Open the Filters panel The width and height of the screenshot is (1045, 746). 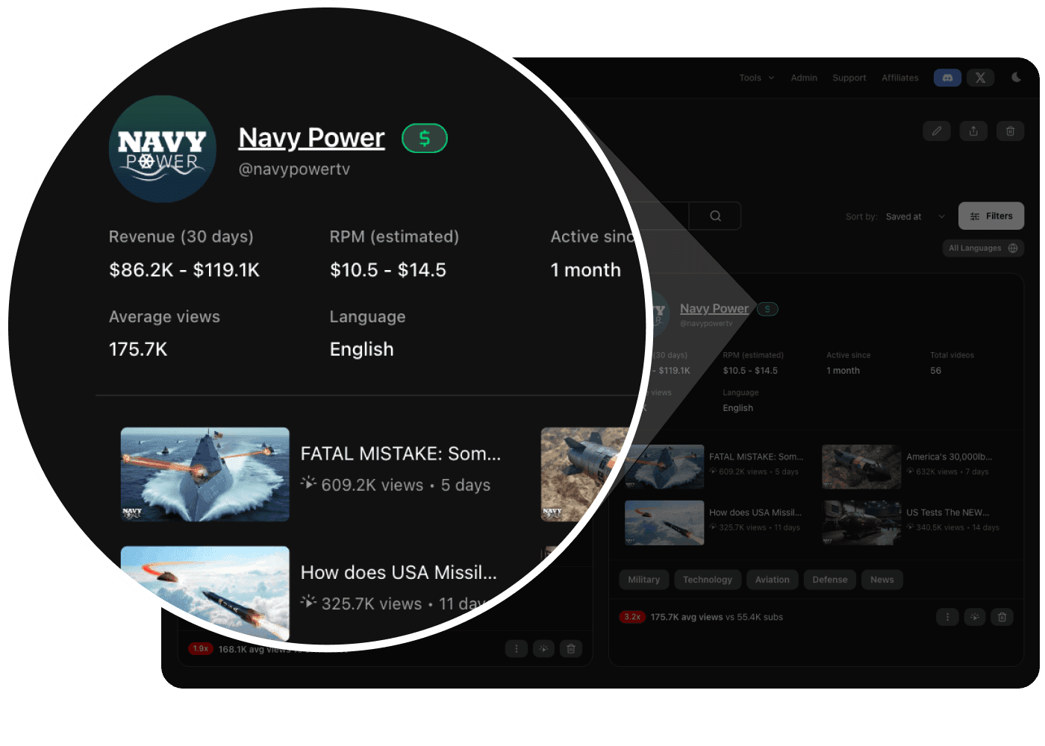(x=991, y=216)
